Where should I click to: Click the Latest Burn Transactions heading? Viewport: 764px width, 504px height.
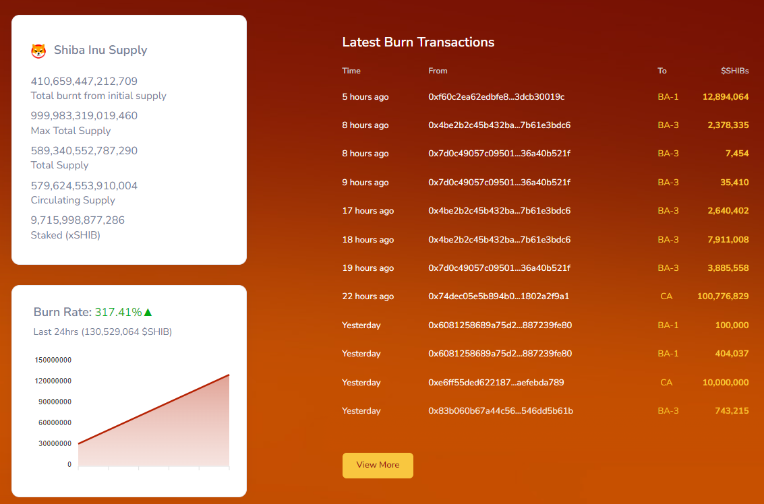point(418,42)
